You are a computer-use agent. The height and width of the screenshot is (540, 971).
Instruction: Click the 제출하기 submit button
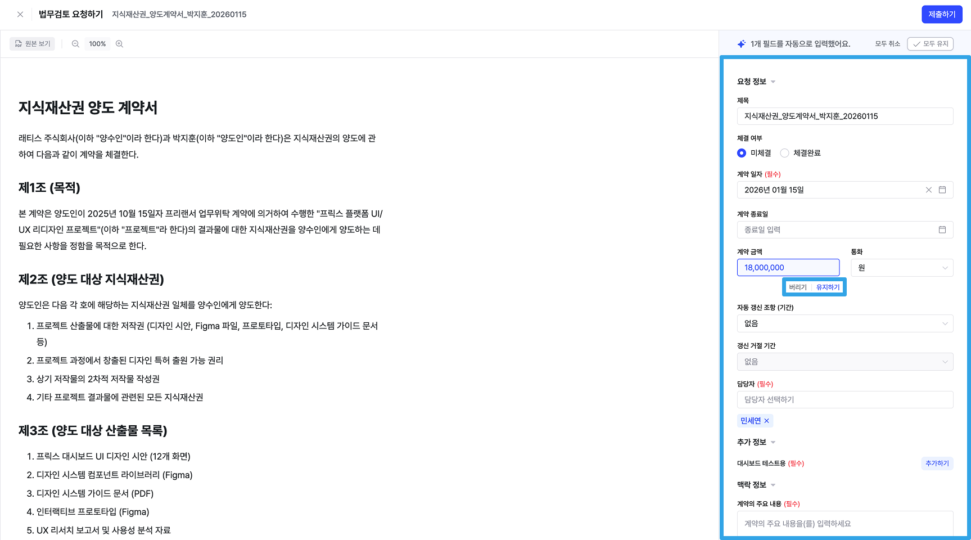point(942,15)
